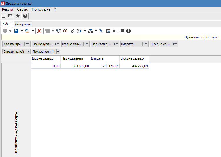Click the horizontal strikethrough circles icon
This screenshot has width=221, height=157.
65,31
